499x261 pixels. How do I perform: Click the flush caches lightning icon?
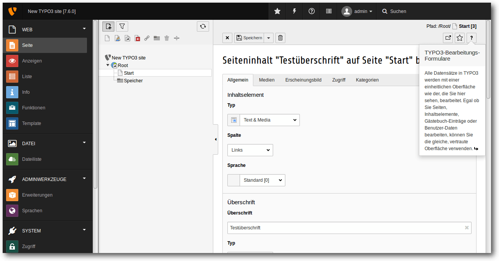295,11
